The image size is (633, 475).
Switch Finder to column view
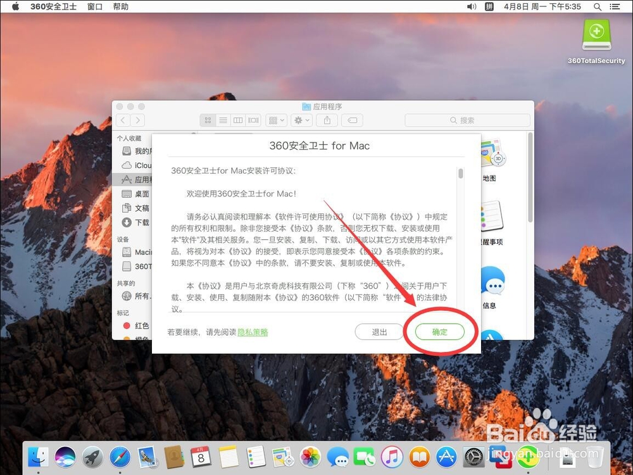[x=238, y=120]
